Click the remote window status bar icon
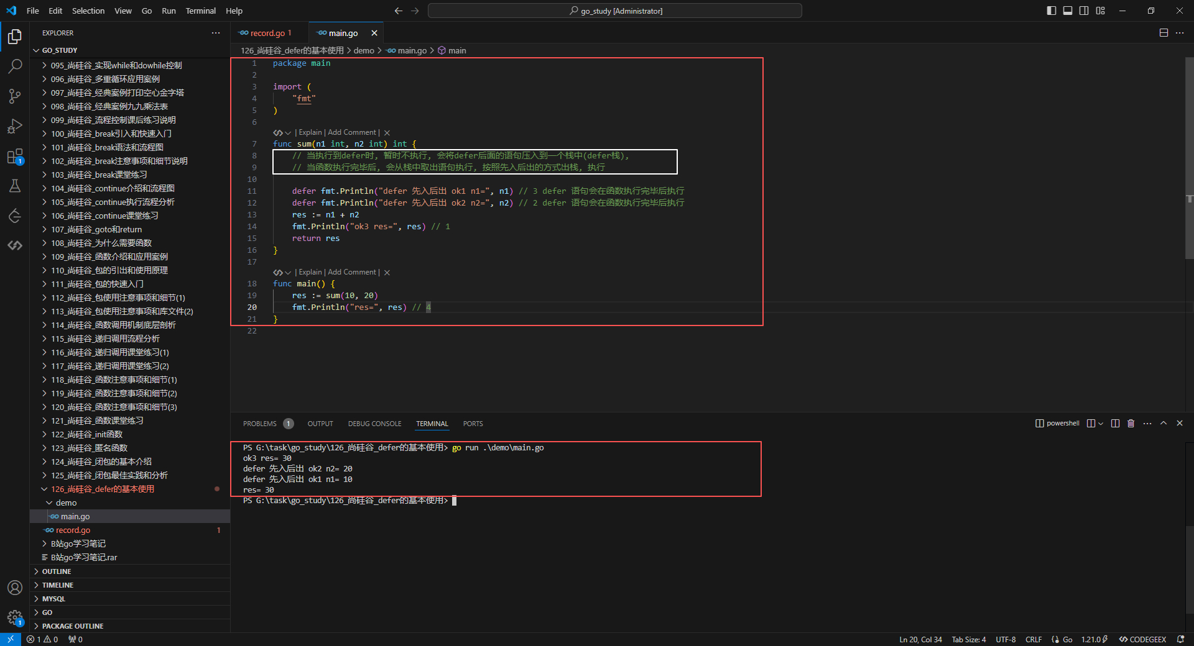The height and width of the screenshot is (646, 1194). pyautogui.click(x=11, y=639)
